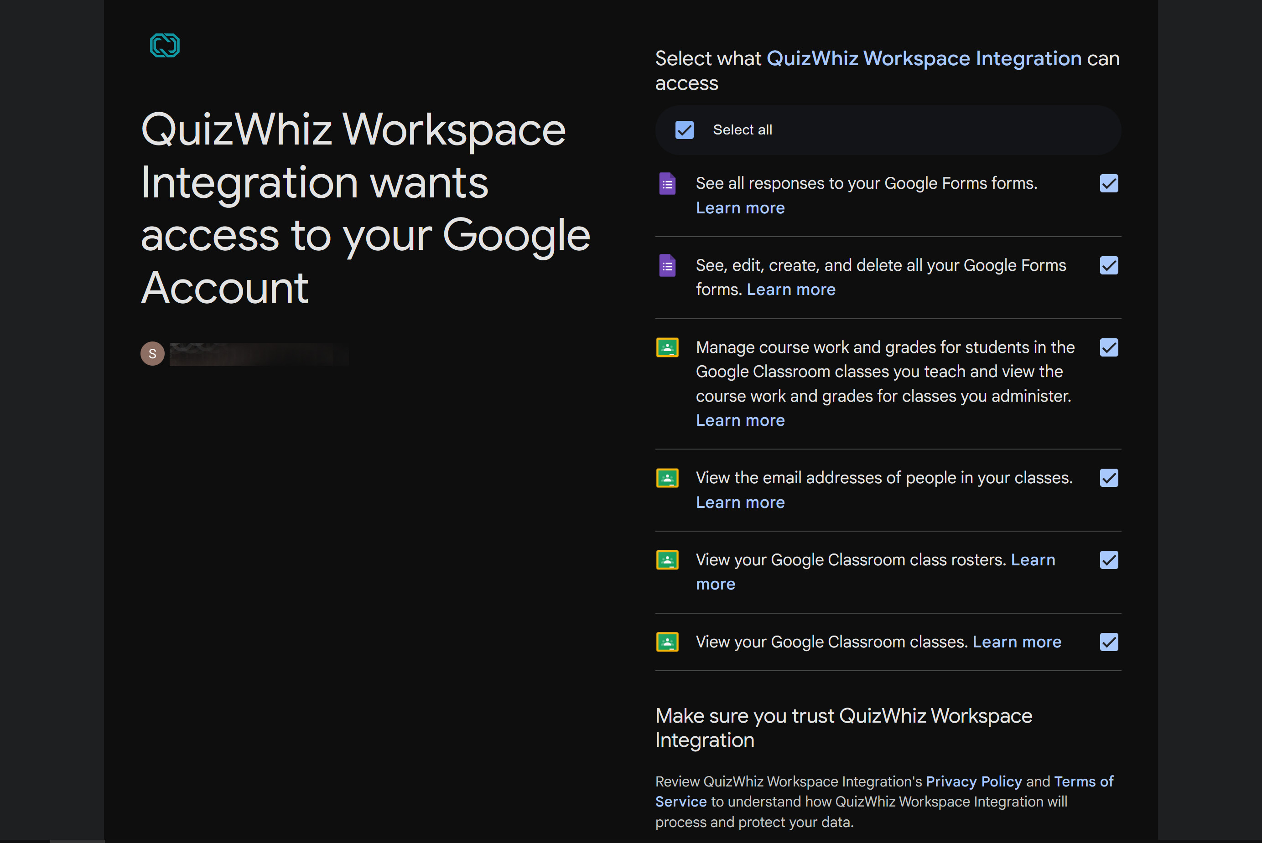
Task: Click Classroom icon beside 'View the email addresses'
Action: pos(667,478)
